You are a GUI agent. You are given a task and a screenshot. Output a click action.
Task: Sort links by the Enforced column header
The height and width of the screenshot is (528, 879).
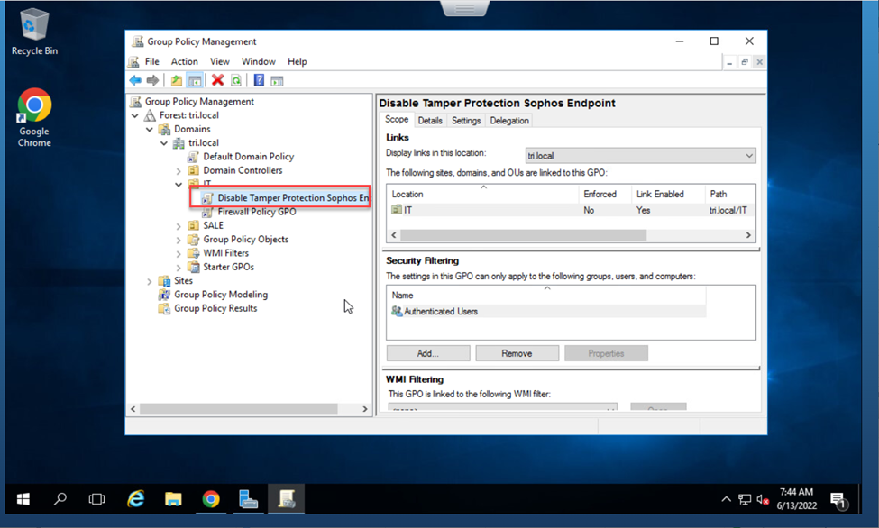[605, 194]
